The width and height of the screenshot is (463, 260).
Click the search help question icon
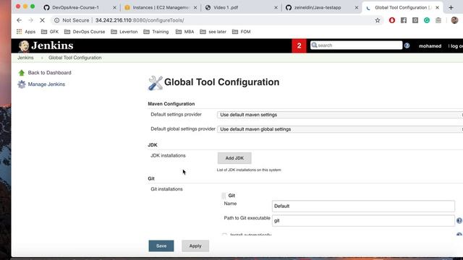click(x=407, y=45)
